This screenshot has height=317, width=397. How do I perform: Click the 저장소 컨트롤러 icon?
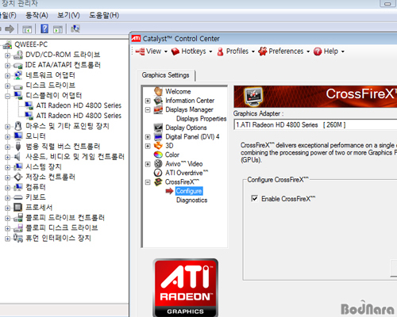(x=18, y=177)
